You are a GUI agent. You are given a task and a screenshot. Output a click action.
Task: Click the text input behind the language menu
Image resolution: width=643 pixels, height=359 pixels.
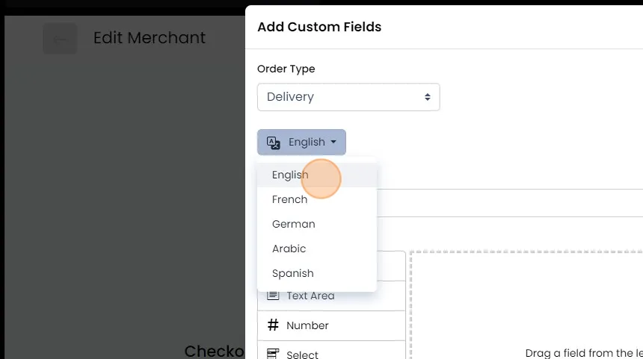(508, 203)
